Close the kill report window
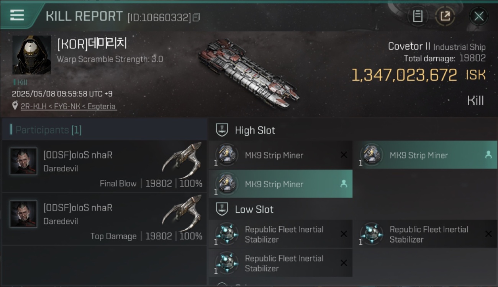Viewport: 498px width, 287px height. pos(479,16)
